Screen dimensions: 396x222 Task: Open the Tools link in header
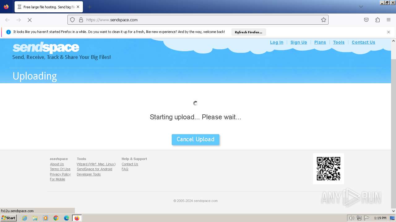click(339, 42)
